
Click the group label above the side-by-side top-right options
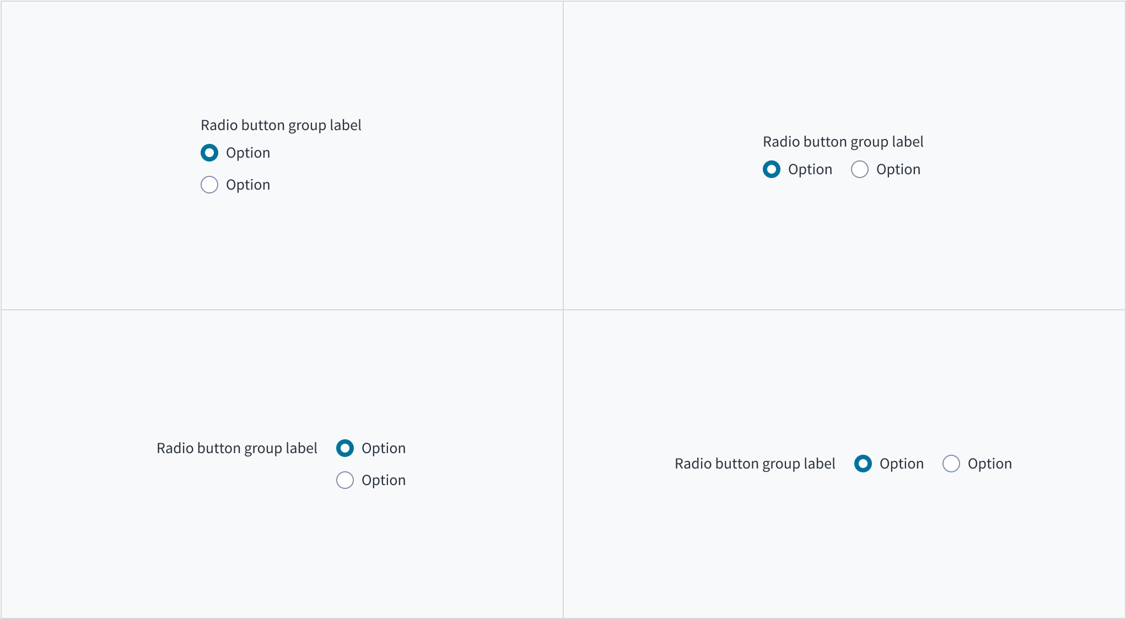(x=843, y=142)
